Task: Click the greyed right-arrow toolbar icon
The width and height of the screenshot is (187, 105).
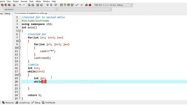Action: click(x=51, y=5)
